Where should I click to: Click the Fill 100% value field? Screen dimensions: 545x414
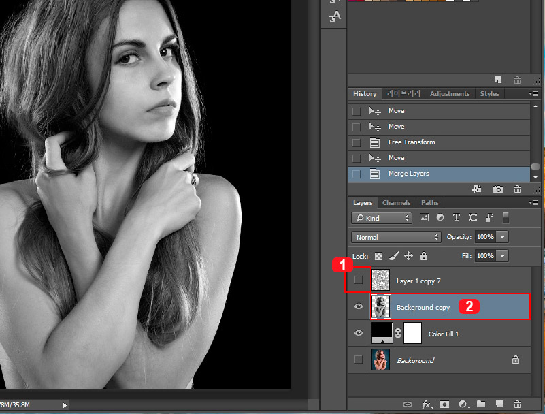pos(485,256)
